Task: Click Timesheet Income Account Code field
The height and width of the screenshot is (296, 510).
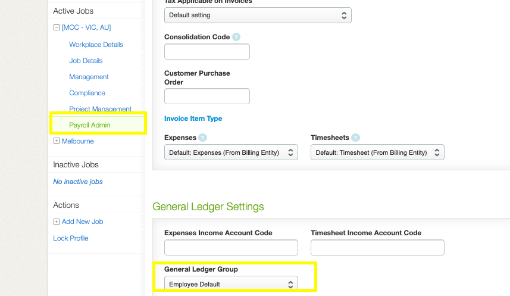Action: pyautogui.click(x=377, y=248)
